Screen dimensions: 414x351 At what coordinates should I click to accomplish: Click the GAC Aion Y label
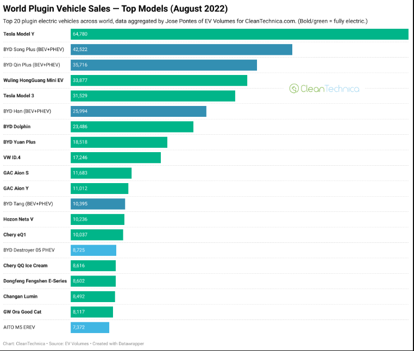coord(16,189)
